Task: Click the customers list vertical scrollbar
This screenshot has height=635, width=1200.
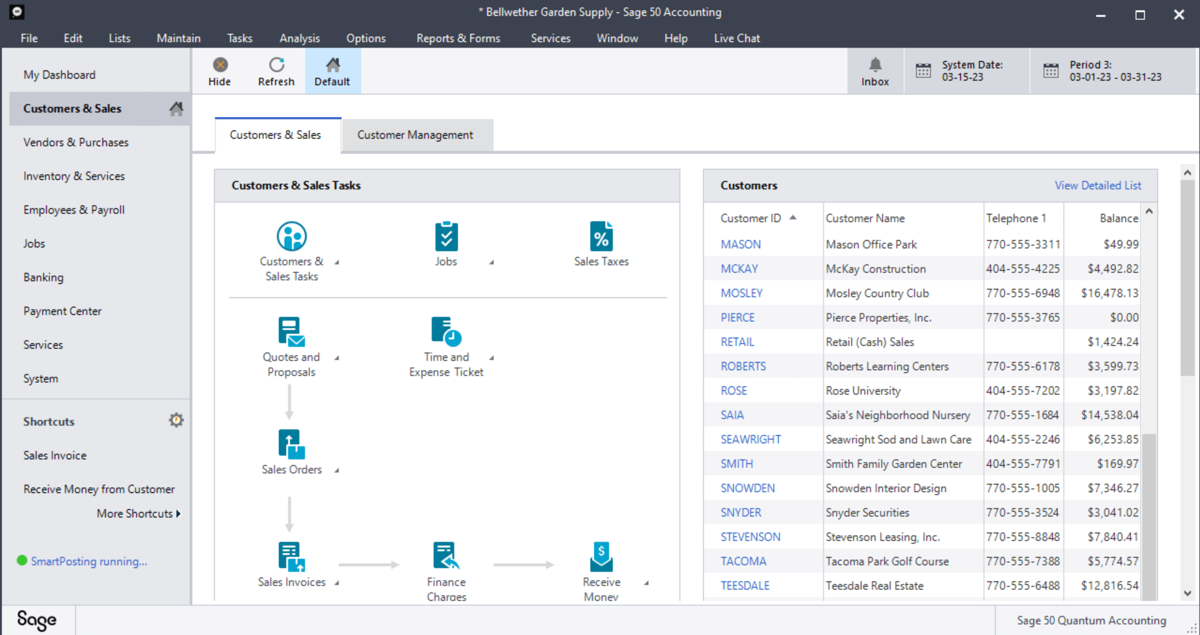Action: (1149, 400)
